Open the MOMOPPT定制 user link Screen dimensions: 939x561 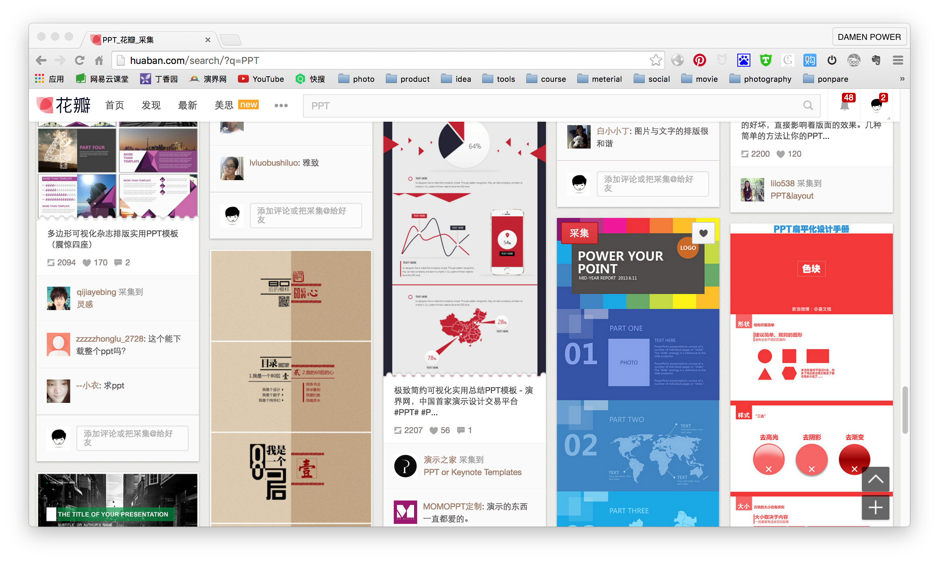(453, 507)
